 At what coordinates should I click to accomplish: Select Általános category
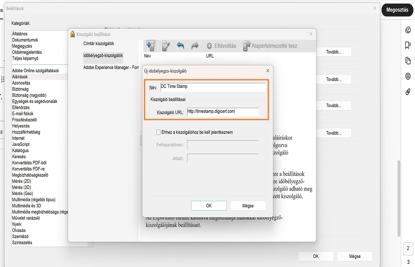pyautogui.click(x=20, y=34)
